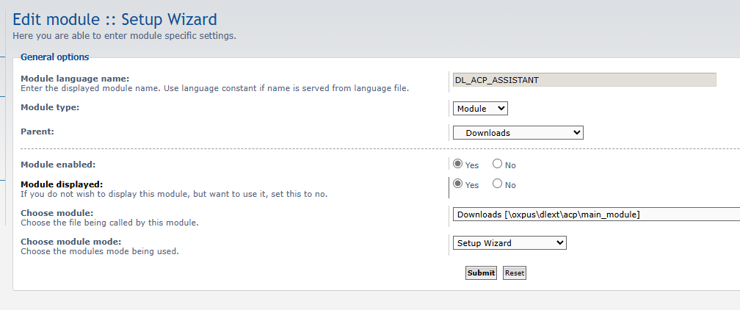This screenshot has height=310, width=740.
Task: Expand the Choose module mode dropdown
Action: [x=509, y=243]
